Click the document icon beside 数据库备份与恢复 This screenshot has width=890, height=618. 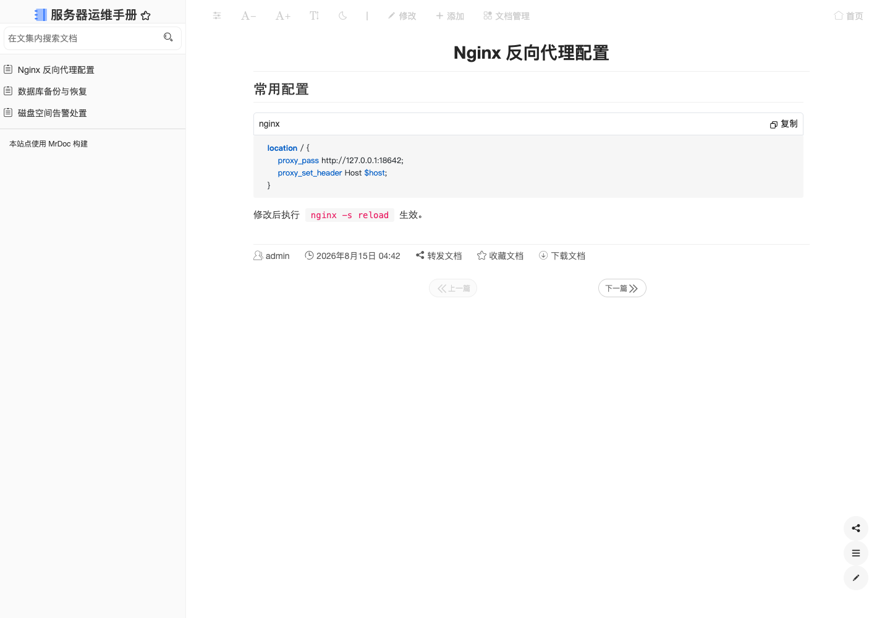(x=8, y=91)
